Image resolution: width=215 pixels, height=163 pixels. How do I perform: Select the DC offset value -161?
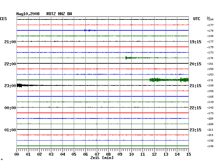[x=210, y=64]
